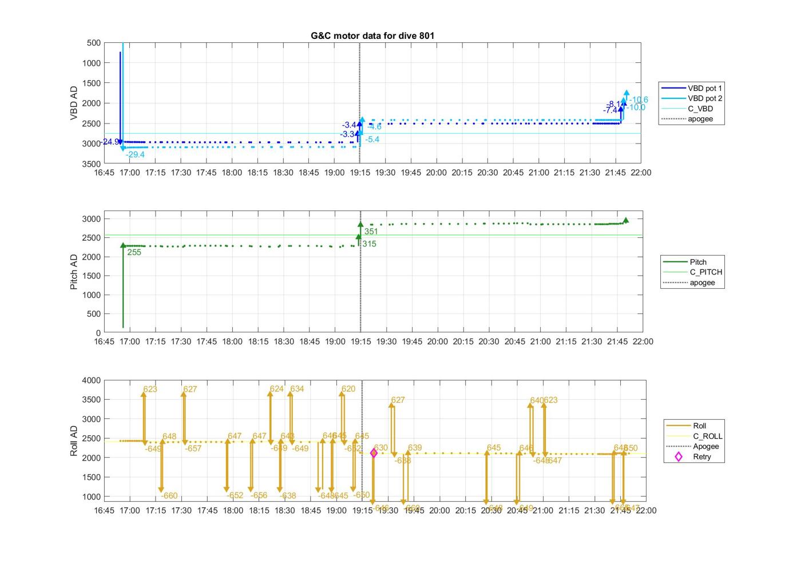This screenshot has width=801, height=564.
Task: Click the '315' annotation in the Pitch plot
Action: pyautogui.click(x=370, y=244)
